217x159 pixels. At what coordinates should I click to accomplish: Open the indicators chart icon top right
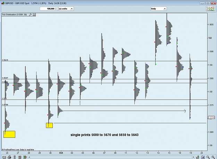tap(210, 9)
